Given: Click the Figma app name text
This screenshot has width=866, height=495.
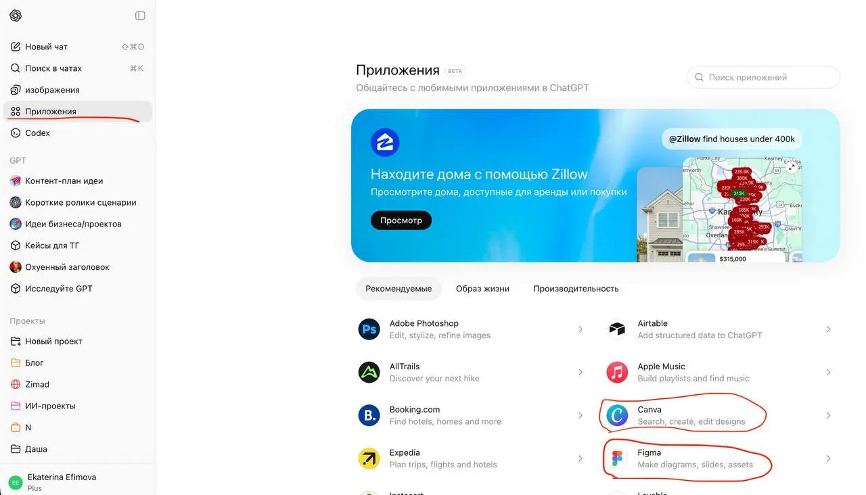Looking at the screenshot, I should click(649, 453).
